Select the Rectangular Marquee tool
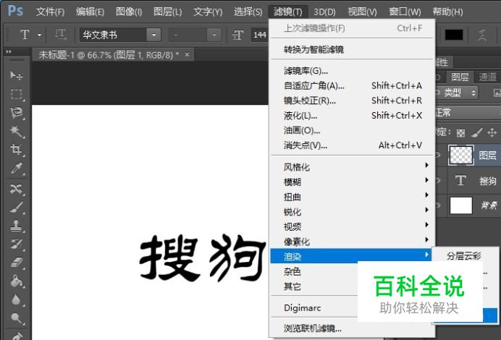The width and height of the screenshot is (501, 340). coord(16,94)
